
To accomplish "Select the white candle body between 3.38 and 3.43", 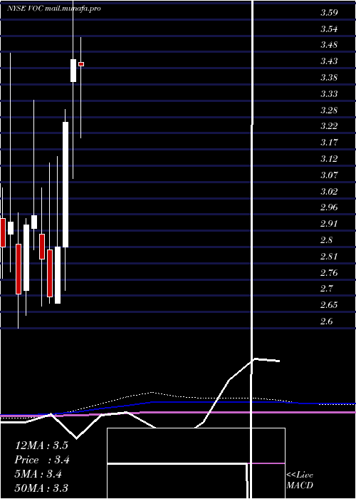I will coord(73,71).
